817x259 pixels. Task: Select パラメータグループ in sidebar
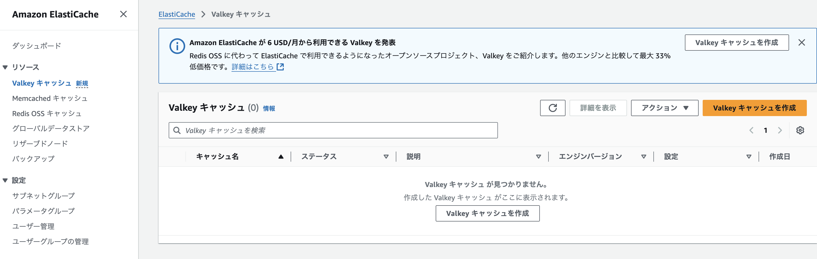[43, 211]
